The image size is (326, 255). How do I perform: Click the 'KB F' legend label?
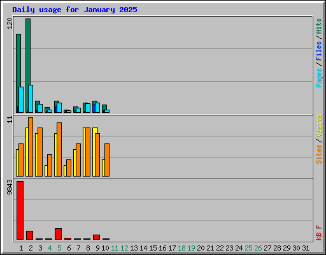pyautogui.click(x=319, y=233)
